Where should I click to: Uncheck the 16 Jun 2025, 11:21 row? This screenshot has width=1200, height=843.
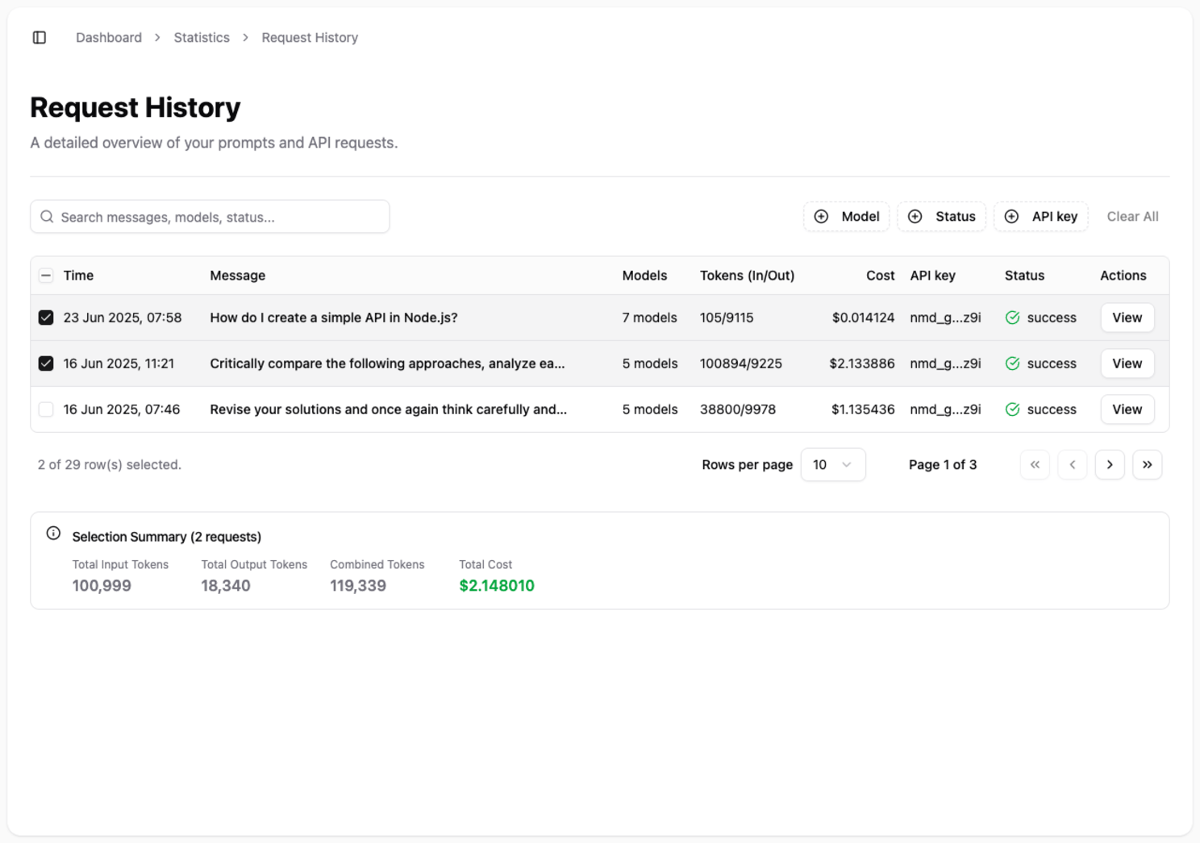[x=46, y=363]
